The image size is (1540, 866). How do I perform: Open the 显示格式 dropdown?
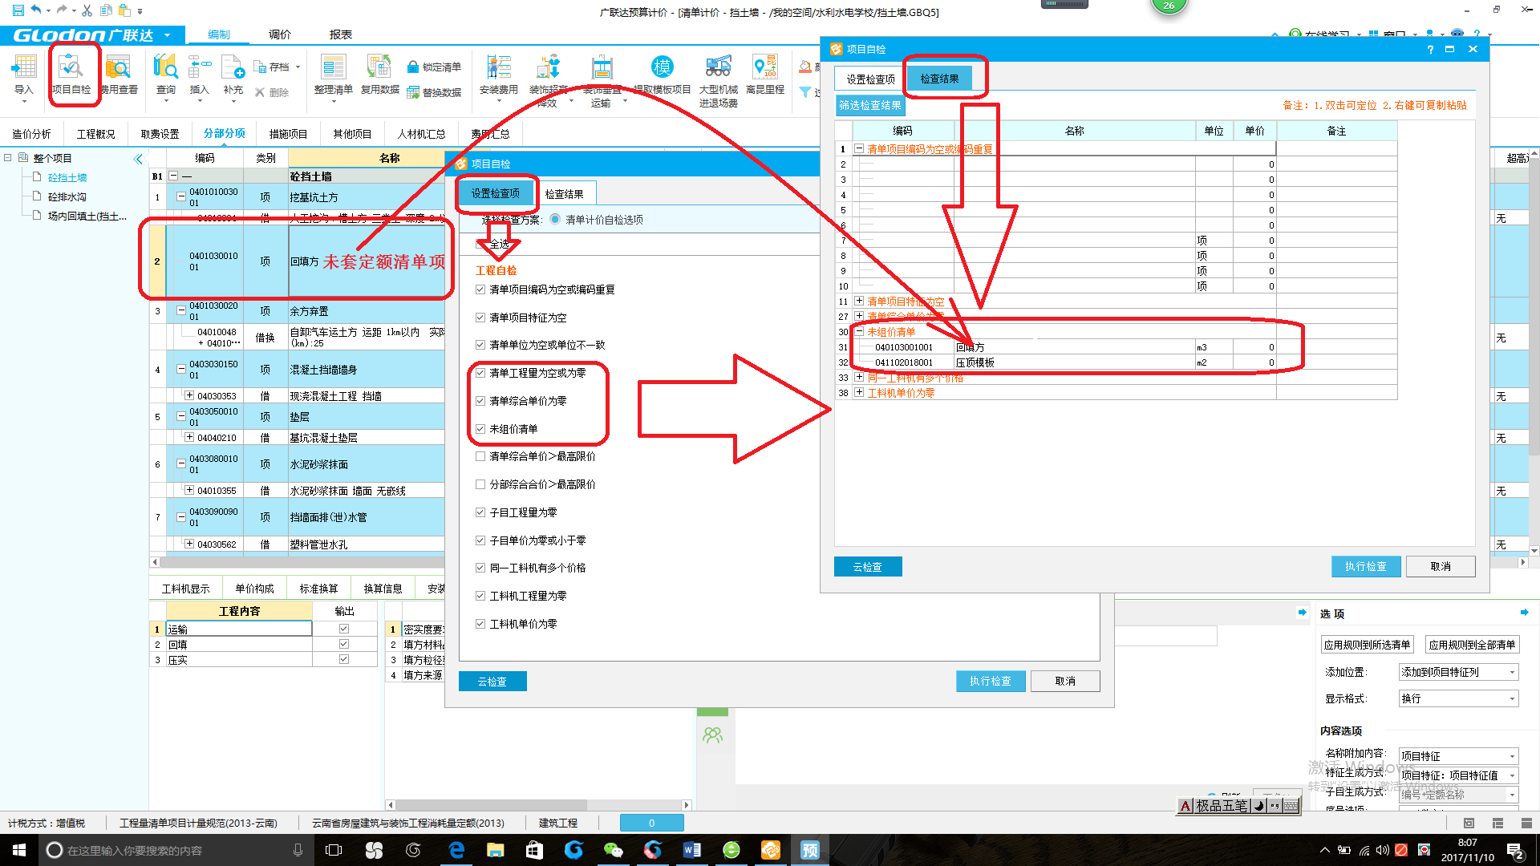tap(1458, 699)
